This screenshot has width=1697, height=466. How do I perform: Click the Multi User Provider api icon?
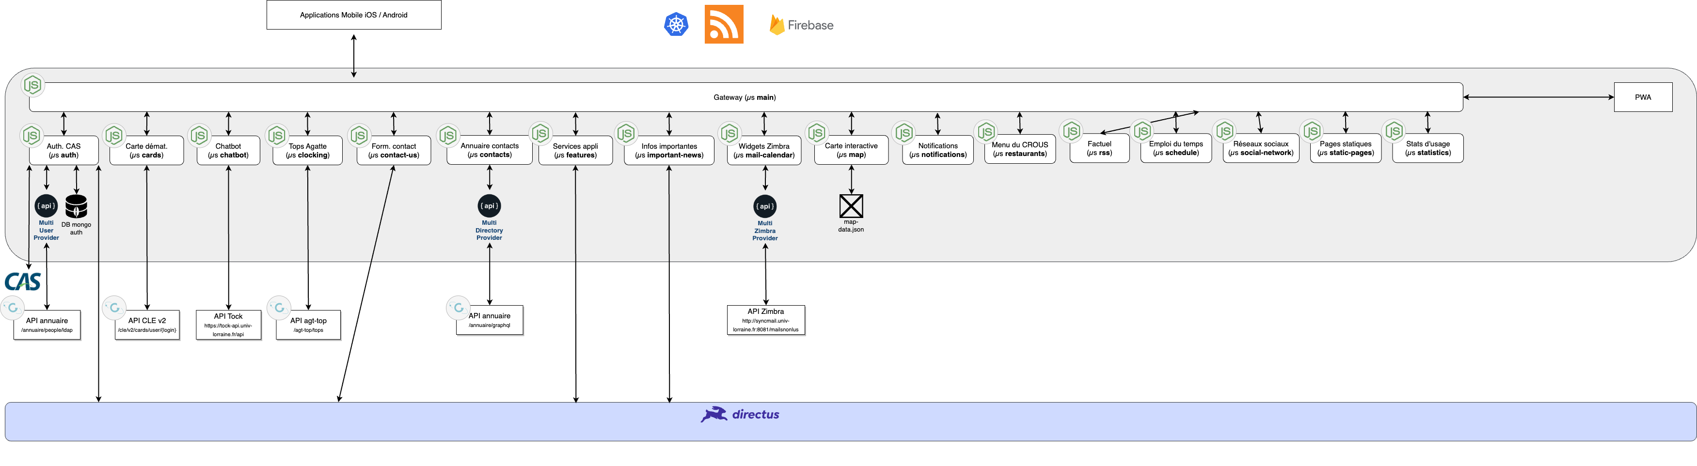tap(46, 206)
